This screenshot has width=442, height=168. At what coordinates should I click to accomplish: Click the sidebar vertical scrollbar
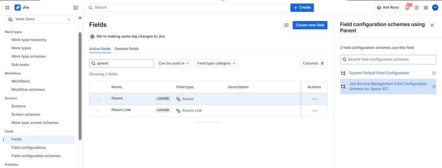(80, 86)
